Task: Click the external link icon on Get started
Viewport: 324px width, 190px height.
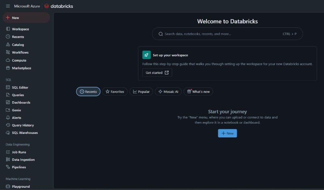Action: (x=167, y=73)
